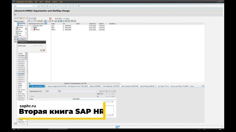The image size is (236, 132).
Task: Switch to the Work schedule WORKTIME tab
Action: [130, 86]
